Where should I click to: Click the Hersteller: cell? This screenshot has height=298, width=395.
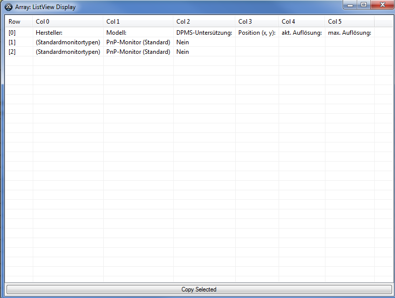[x=49, y=33]
